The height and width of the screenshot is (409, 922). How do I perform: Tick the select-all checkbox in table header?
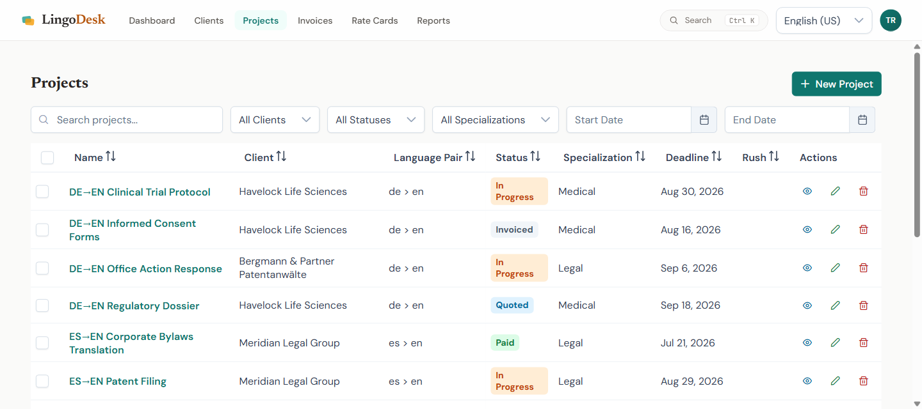[x=47, y=157]
